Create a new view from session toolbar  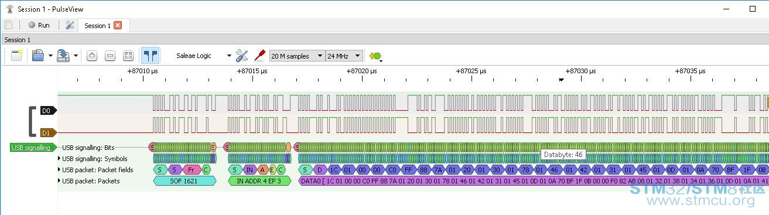[16, 56]
